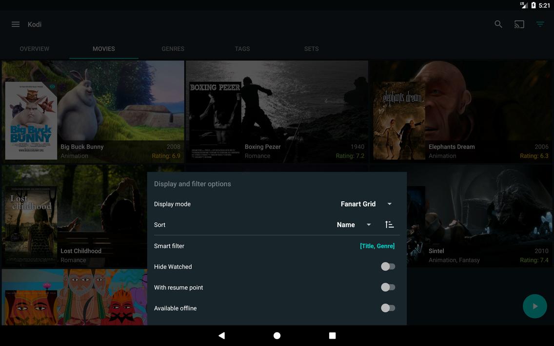Click the Rating: 6.3 text
Viewport: 554px width, 346px height.
click(x=534, y=156)
